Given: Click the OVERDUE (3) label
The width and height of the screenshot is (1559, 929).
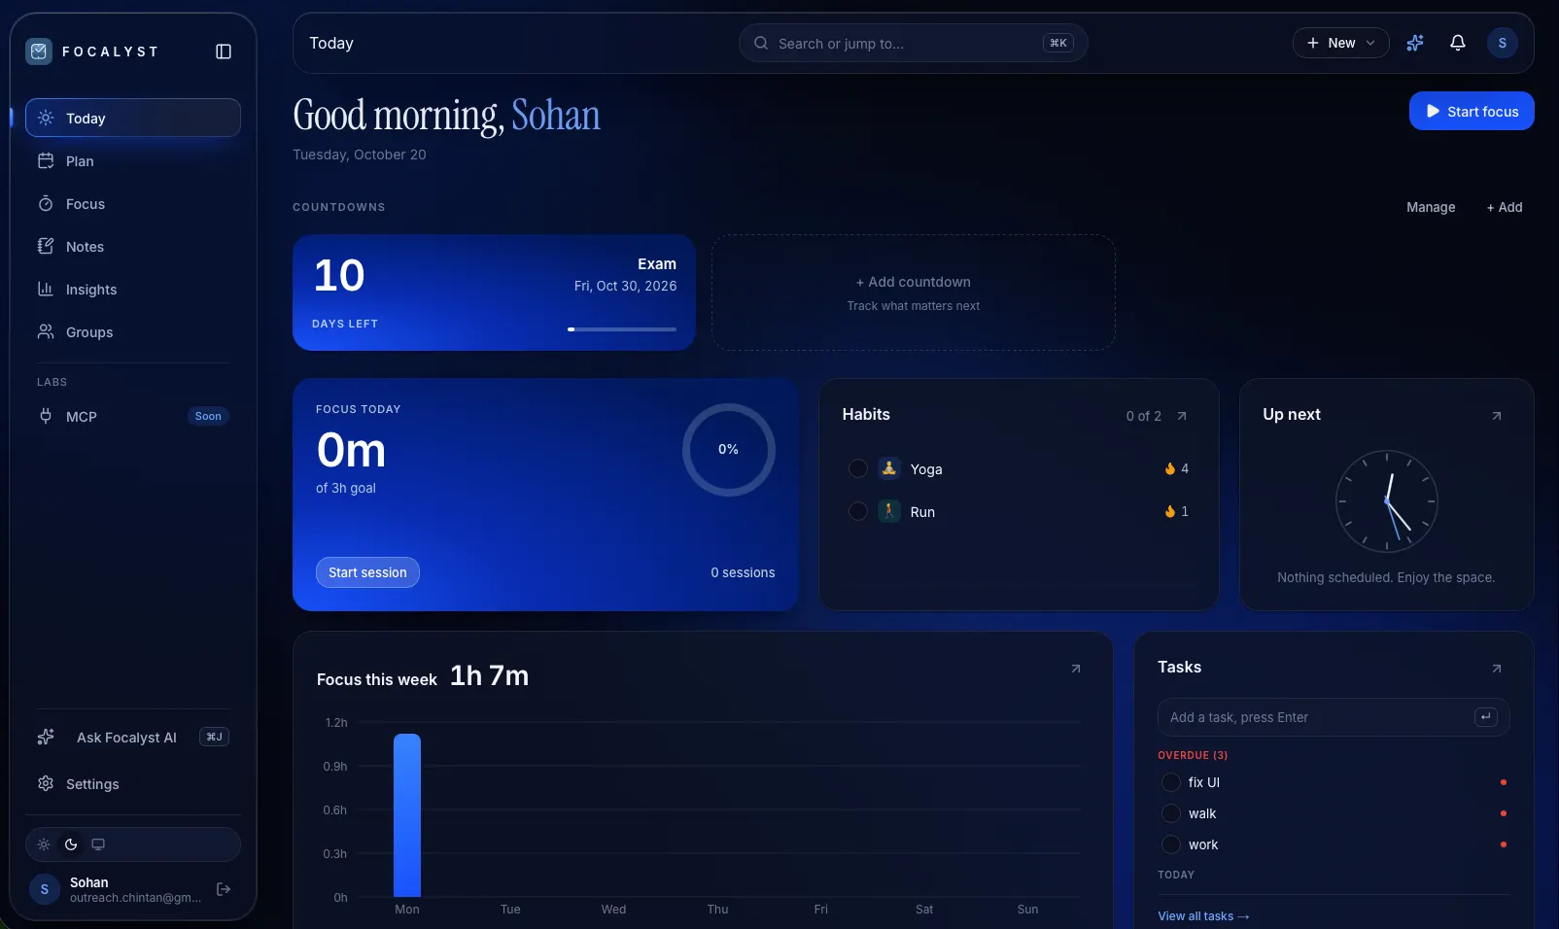Looking at the screenshot, I should click(1193, 755).
